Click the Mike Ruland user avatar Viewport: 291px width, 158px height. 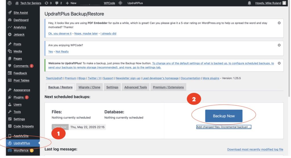coord(284,3)
